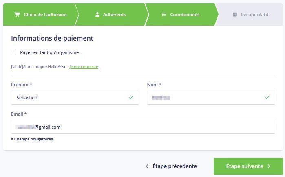Click the checkmark icon beside Récapitulatif
285x177 pixels.
pos(235,15)
